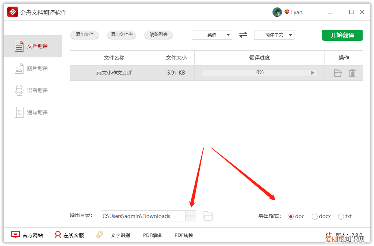374x246 pixels.
Task: Open the 英文小作文.pdf file location folder
Action: pos(337,73)
